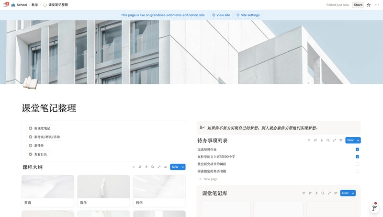Click New in the 课程大纲 database
Screen dimensions: 383x217
pos(175,167)
